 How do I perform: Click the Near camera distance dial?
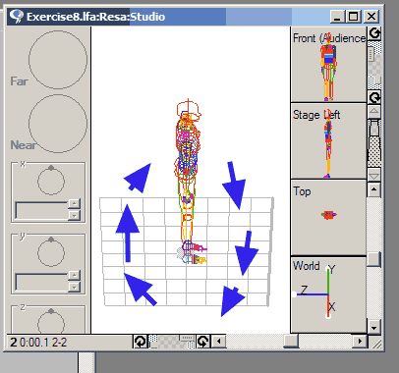tap(58, 124)
